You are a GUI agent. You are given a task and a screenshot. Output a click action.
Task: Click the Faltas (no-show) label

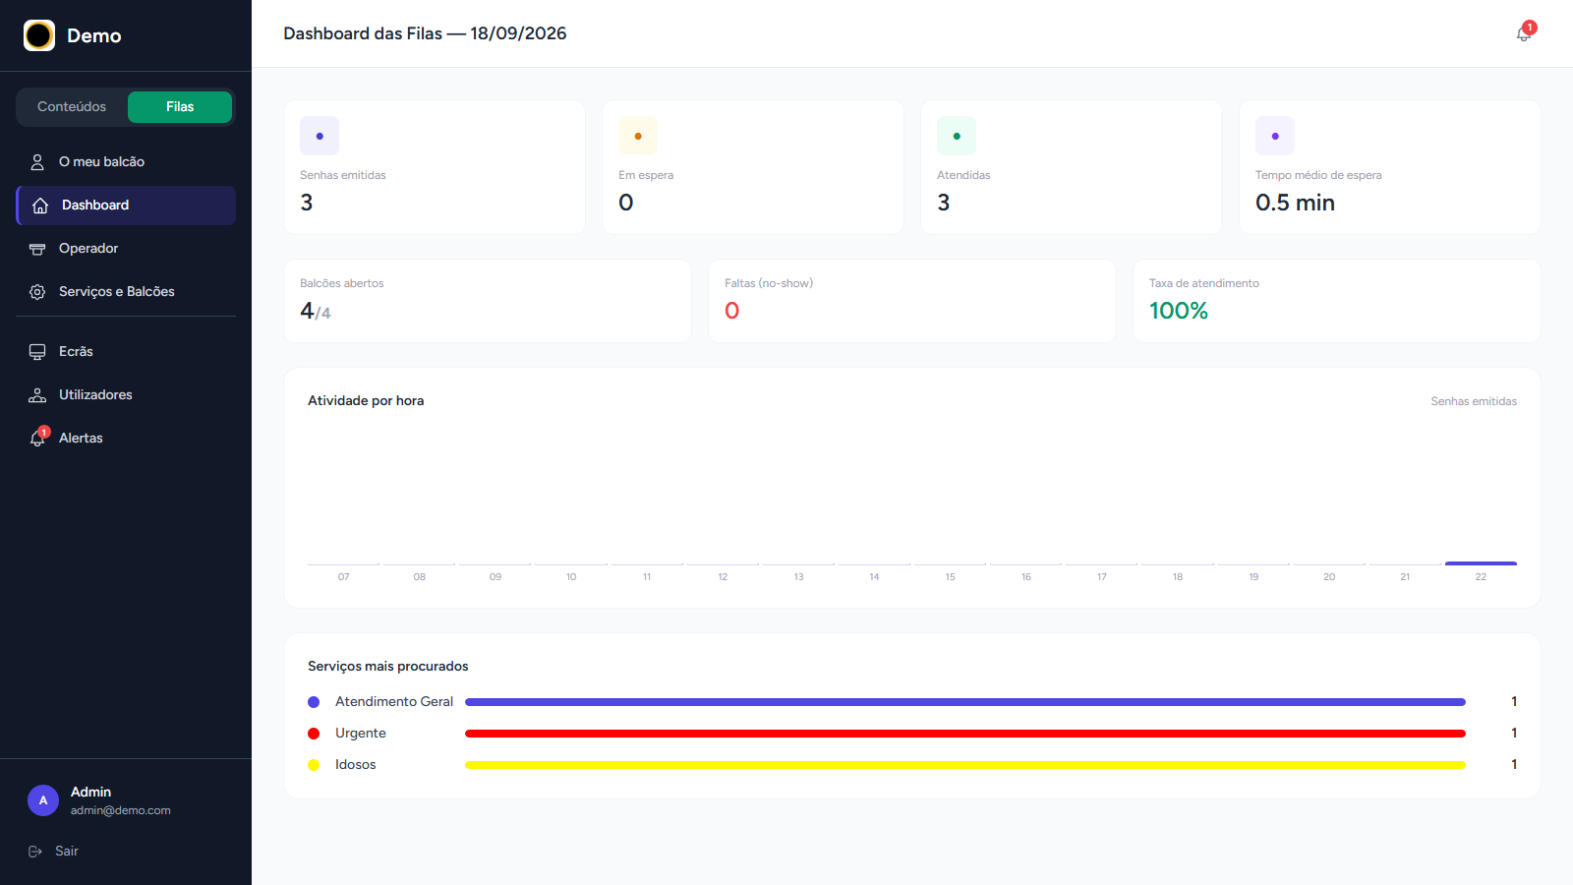click(769, 283)
